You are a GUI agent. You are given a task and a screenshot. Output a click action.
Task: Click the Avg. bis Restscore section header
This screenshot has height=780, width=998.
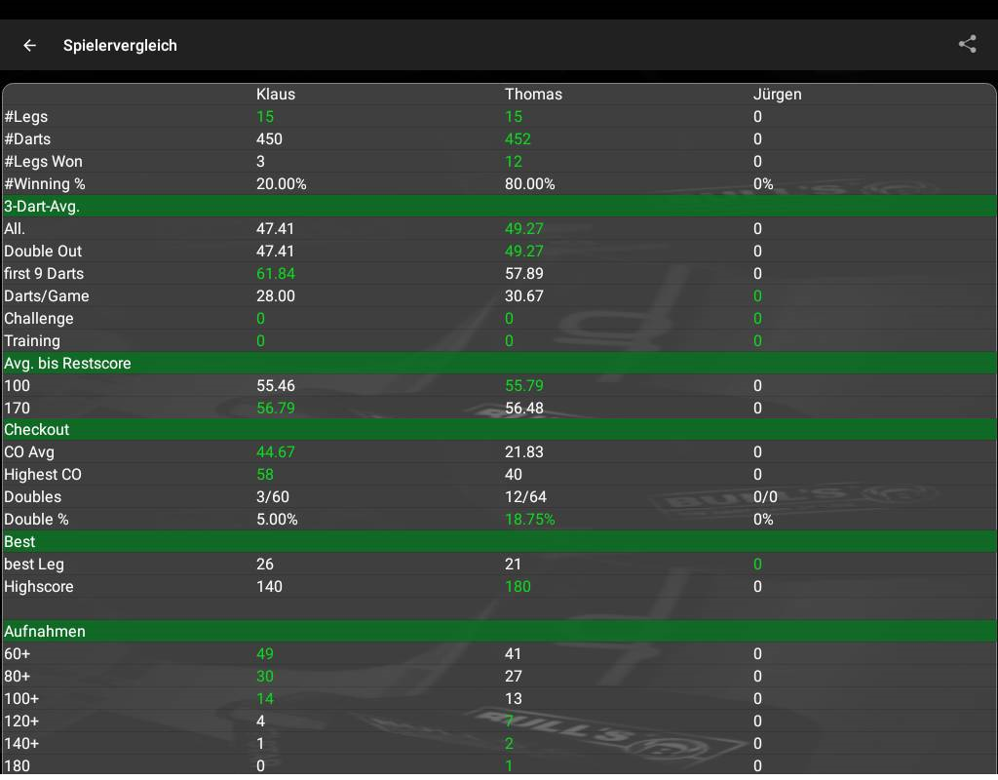[67, 364]
